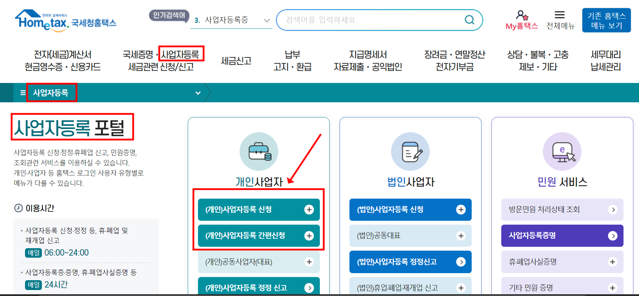The width and height of the screenshot is (639, 296).
Task: Expand plus icon on (법인)공동대표
Action: [461, 236]
